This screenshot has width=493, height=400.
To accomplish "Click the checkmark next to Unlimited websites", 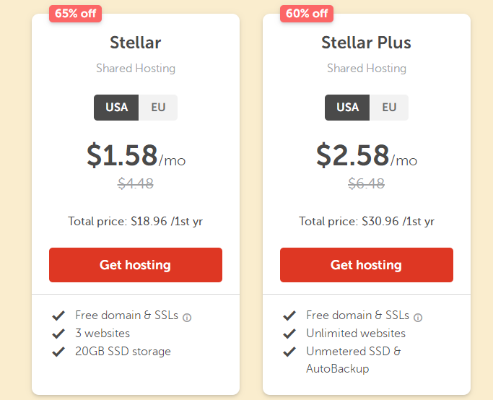I will [289, 334].
